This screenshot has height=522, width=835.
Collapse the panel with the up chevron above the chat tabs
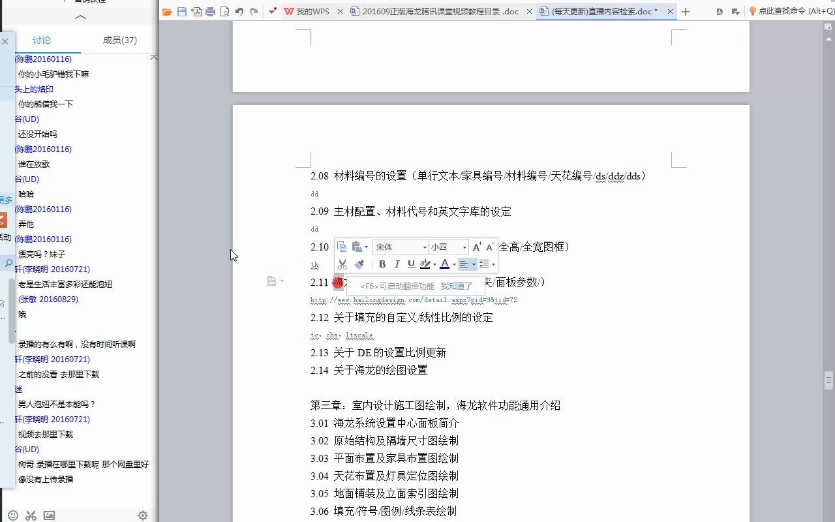(80, 17)
